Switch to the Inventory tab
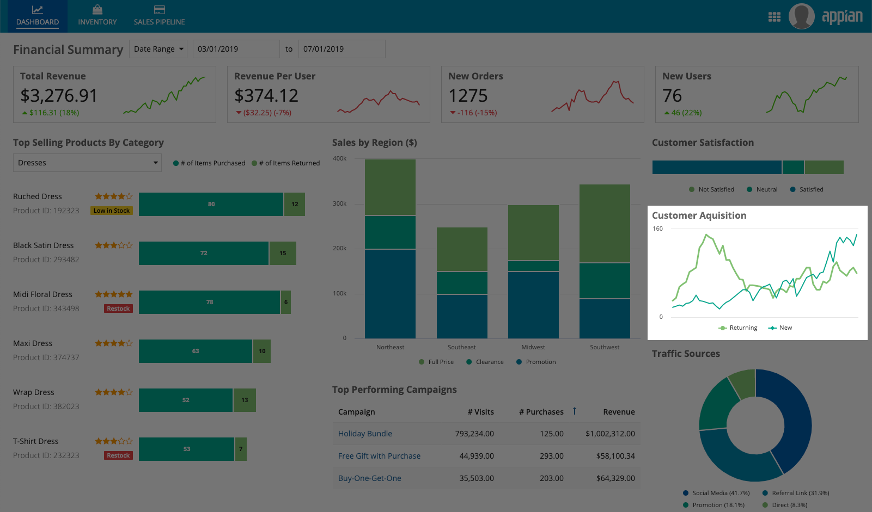The image size is (872, 512). pyautogui.click(x=97, y=16)
